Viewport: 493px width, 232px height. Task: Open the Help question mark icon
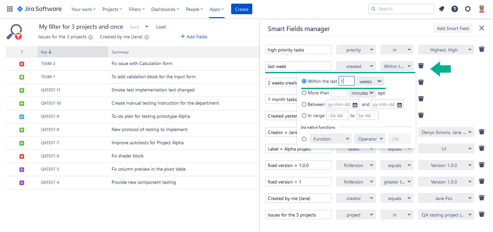click(x=455, y=9)
